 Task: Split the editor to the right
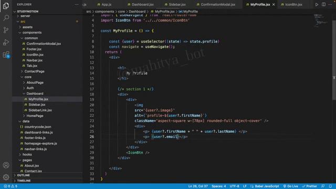[323, 5]
